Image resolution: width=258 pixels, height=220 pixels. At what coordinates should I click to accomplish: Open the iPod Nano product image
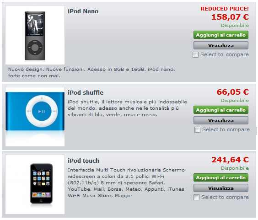[35, 35]
